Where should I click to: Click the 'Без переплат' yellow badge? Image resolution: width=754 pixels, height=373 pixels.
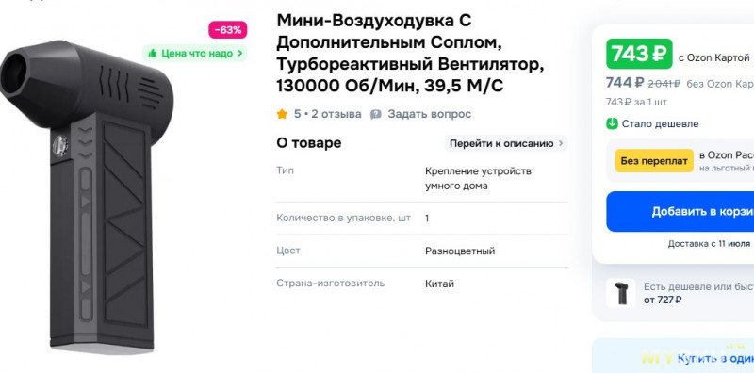click(x=654, y=161)
